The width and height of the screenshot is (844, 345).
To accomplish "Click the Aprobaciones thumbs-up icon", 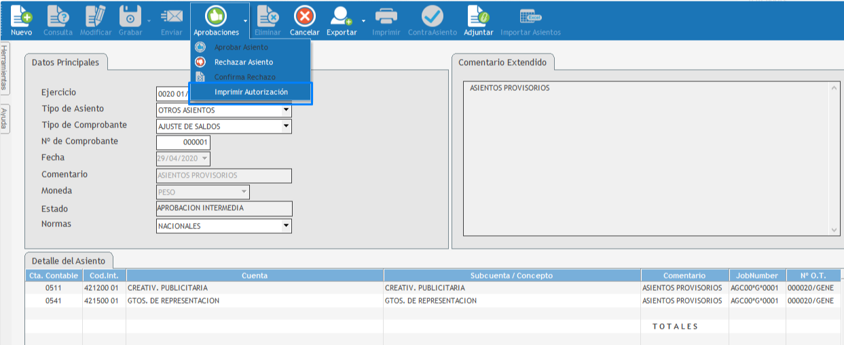I will click(x=216, y=16).
